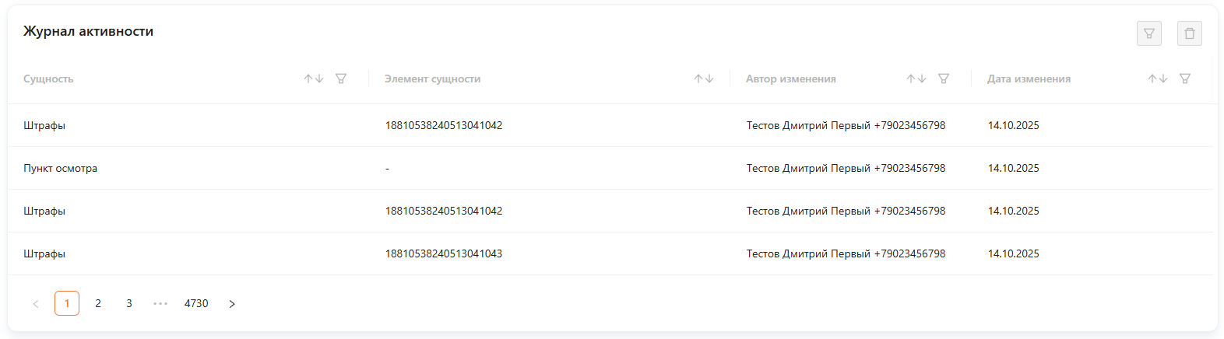Open the filter icon for Сущность column

tap(341, 79)
